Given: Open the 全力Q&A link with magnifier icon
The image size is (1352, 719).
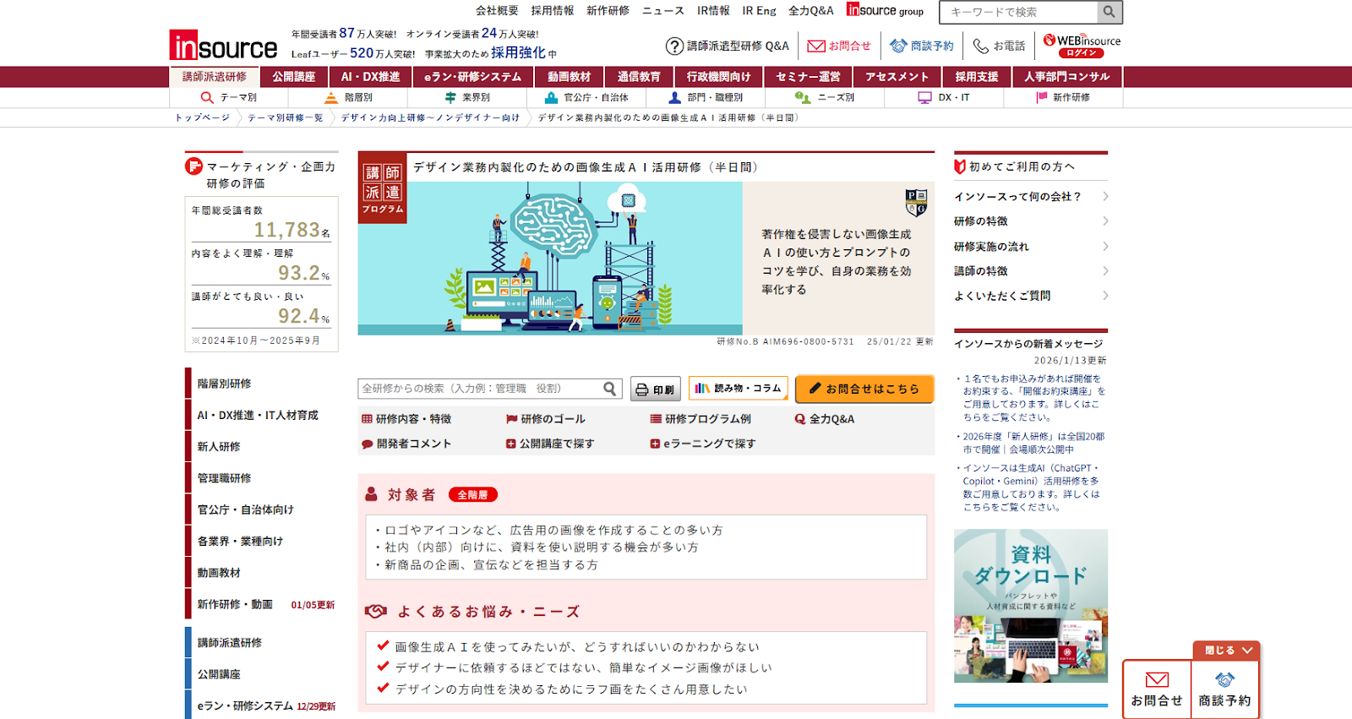Looking at the screenshot, I should (x=825, y=419).
